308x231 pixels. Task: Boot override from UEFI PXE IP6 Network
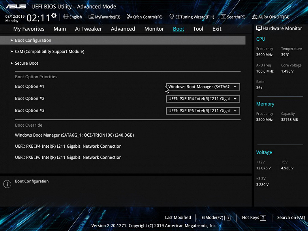tap(68, 157)
